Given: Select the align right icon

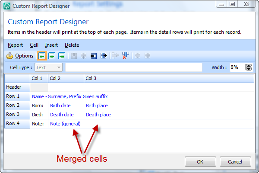Looking at the screenshot, I should tap(62, 56).
